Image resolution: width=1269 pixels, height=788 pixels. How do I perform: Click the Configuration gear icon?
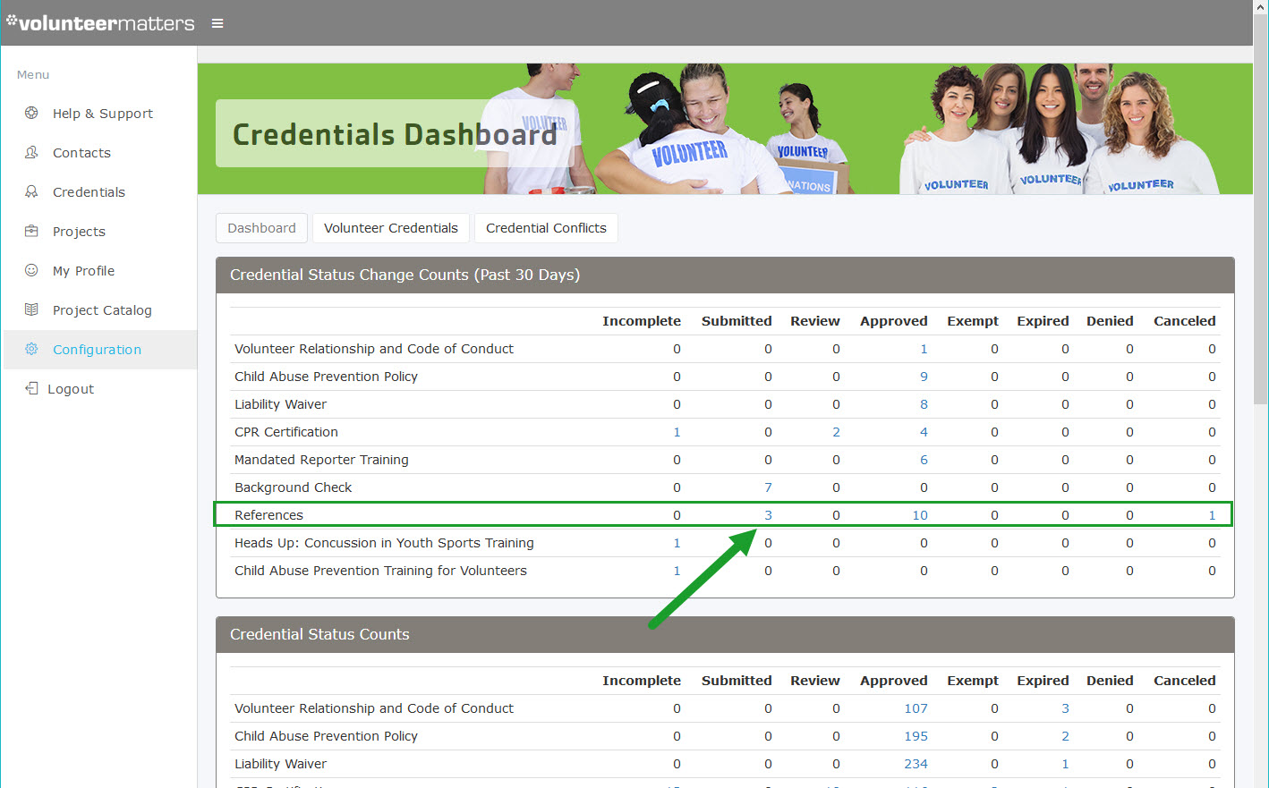(x=31, y=350)
